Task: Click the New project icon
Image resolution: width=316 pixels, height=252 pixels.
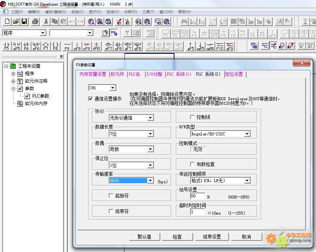Action: tap(7, 21)
